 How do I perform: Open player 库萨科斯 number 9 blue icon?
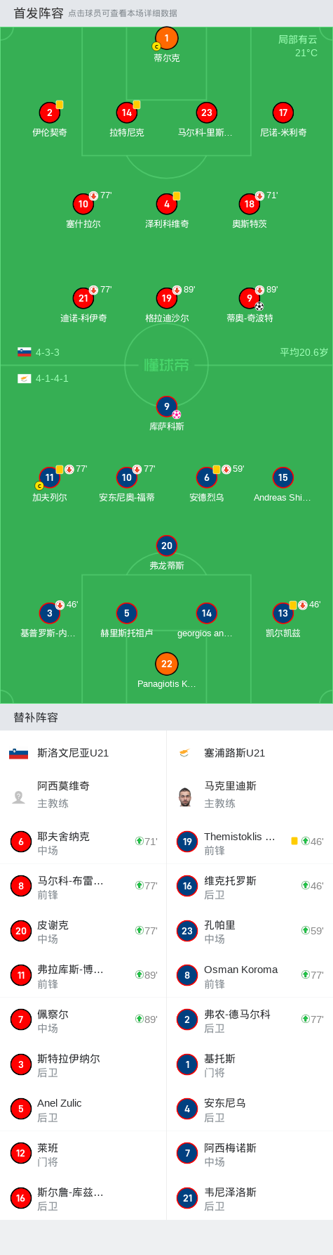167,406
